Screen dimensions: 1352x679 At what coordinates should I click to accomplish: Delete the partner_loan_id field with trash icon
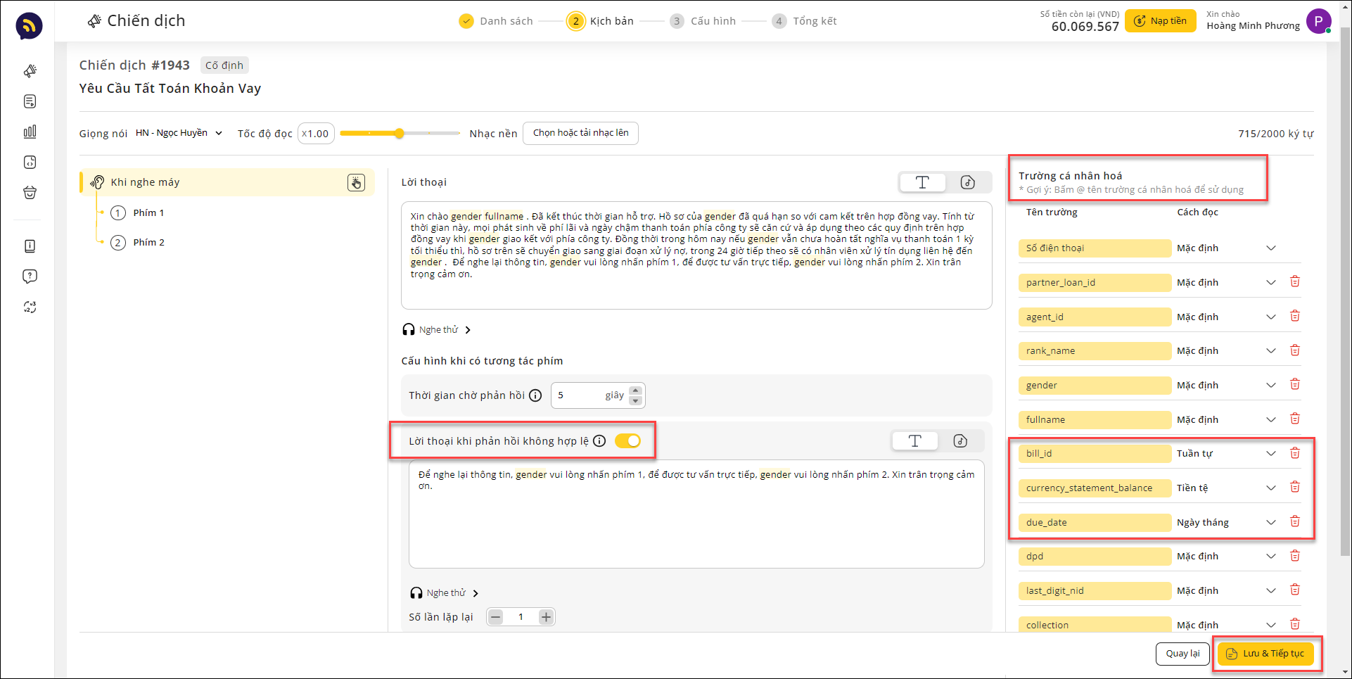[x=1294, y=282]
